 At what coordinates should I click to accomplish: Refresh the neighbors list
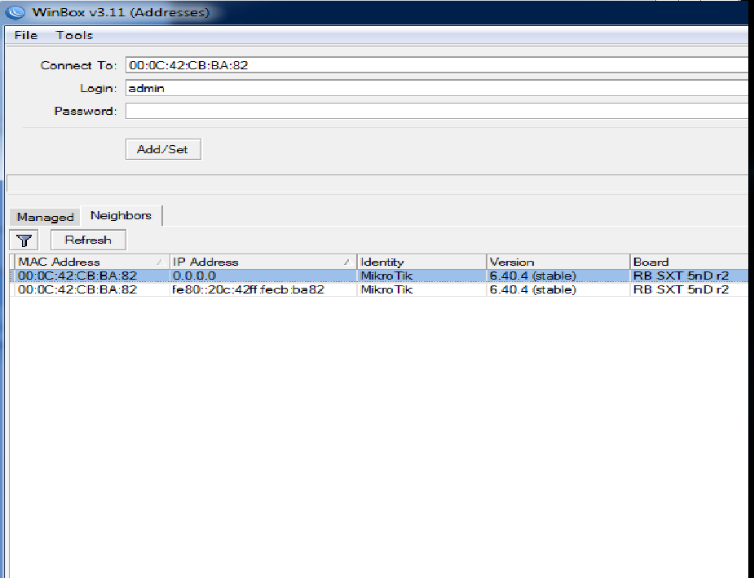pos(89,240)
